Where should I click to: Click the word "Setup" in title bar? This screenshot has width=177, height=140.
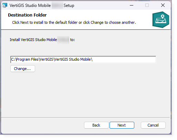click(69, 6)
